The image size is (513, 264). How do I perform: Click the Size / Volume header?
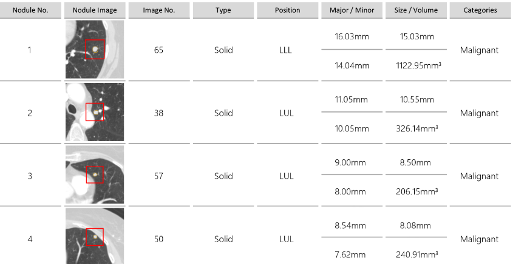[x=416, y=10]
